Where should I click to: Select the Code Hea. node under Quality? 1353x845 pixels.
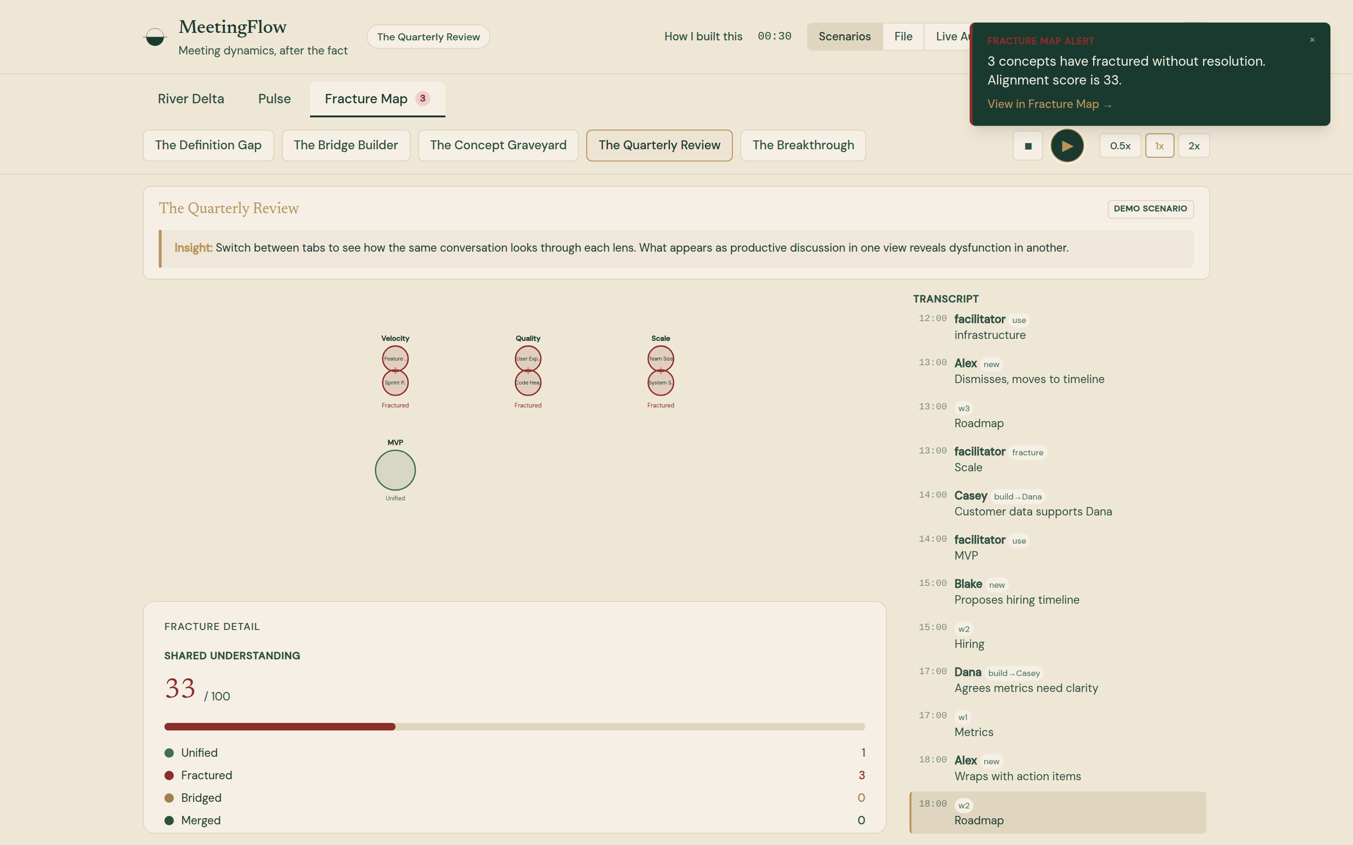(528, 383)
